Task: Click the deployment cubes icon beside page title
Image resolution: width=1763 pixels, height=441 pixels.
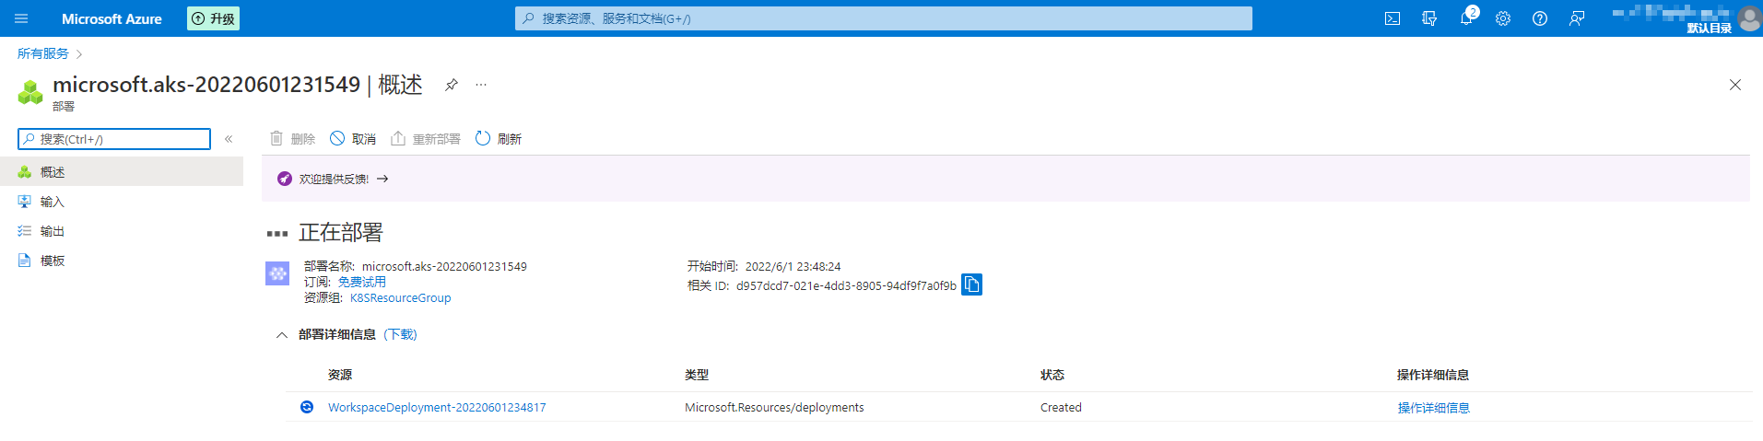Action: [30, 91]
